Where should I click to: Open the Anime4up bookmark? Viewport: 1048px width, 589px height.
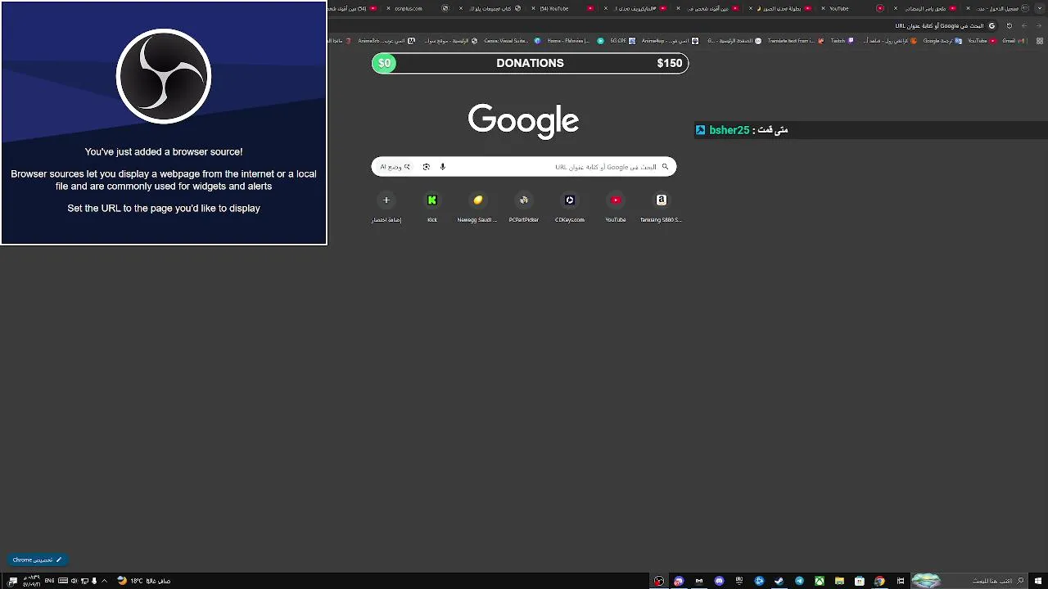(670, 40)
